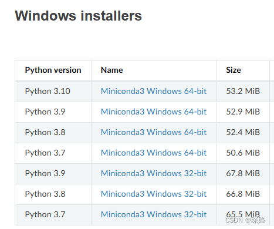Select the 52.4 MiB size value

(x=243, y=132)
